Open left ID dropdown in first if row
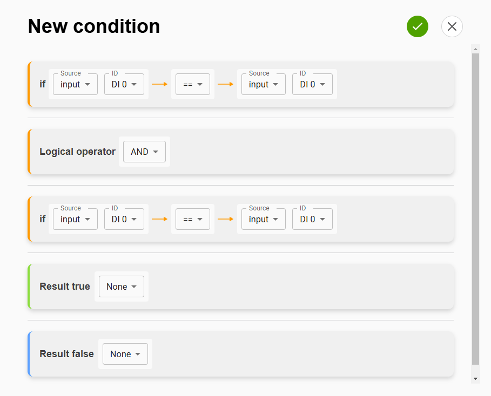 point(124,84)
